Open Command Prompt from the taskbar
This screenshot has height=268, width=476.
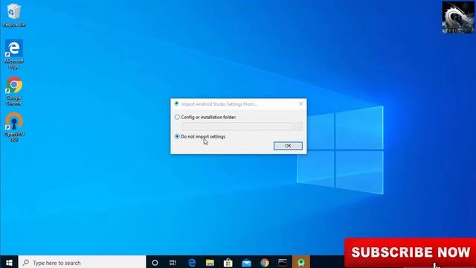point(283,263)
